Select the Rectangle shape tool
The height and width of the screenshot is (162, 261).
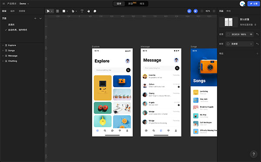point(64,11)
